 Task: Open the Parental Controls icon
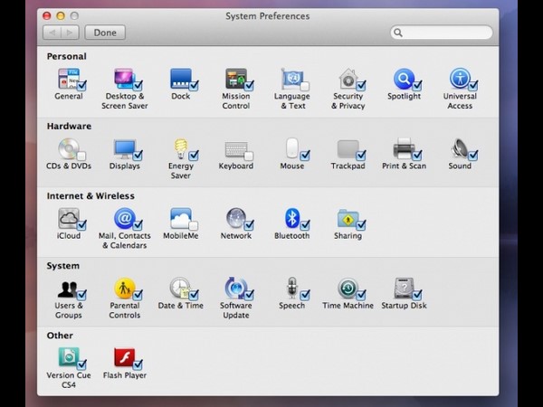[124, 289]
